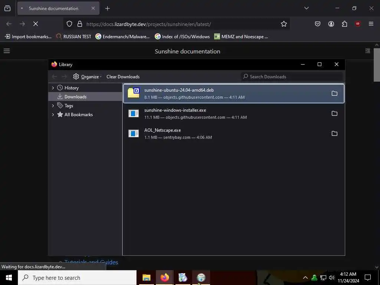The width and height of the screenshot is (380, 285).
Task: Close the Sunshine documentation tab
Action: (x=93, y=8)
